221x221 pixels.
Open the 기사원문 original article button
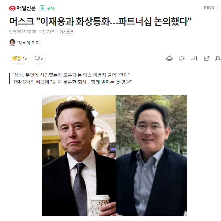pyautogui.click(x=67, y=32)
